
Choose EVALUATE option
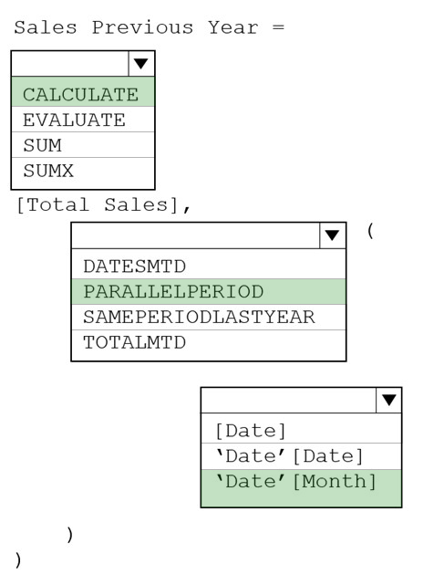coord(83,120)
